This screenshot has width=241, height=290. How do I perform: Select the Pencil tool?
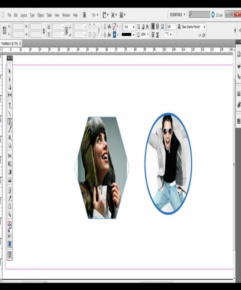tap(10, 129)
